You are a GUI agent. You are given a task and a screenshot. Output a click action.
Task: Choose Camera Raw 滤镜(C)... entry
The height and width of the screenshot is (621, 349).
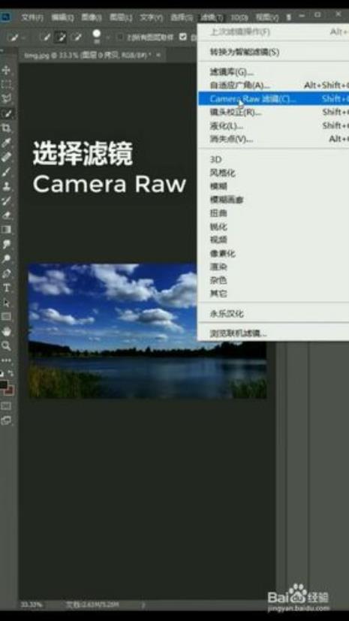[273, 98]
